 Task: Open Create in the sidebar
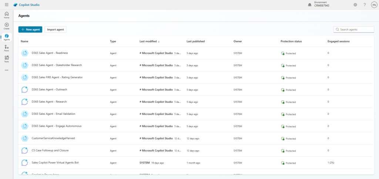click(x=7, y=26)
